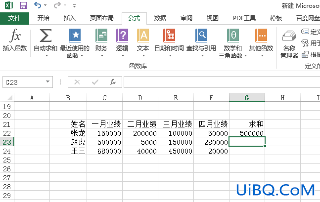Open the 审阅 ribbon tab
320x202 pixels.
coord(186,18)
